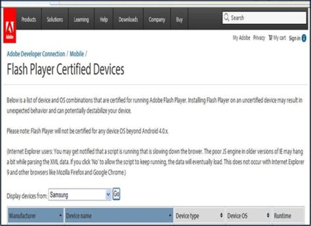
Task: Open the My Adobe link
Action: (241, 38)
